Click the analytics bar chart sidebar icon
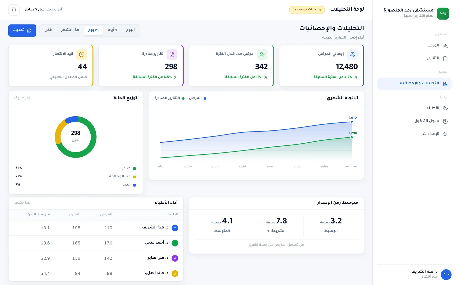Viewport: 456px width, 285px height. [x=445, y=84]
